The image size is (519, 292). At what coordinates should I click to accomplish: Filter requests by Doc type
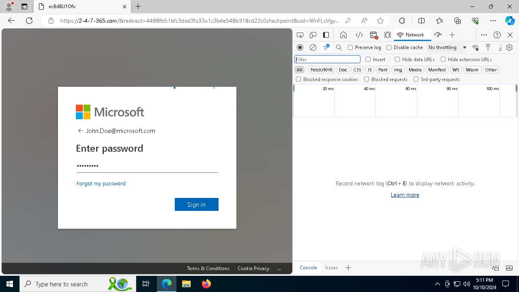point(343,70)
